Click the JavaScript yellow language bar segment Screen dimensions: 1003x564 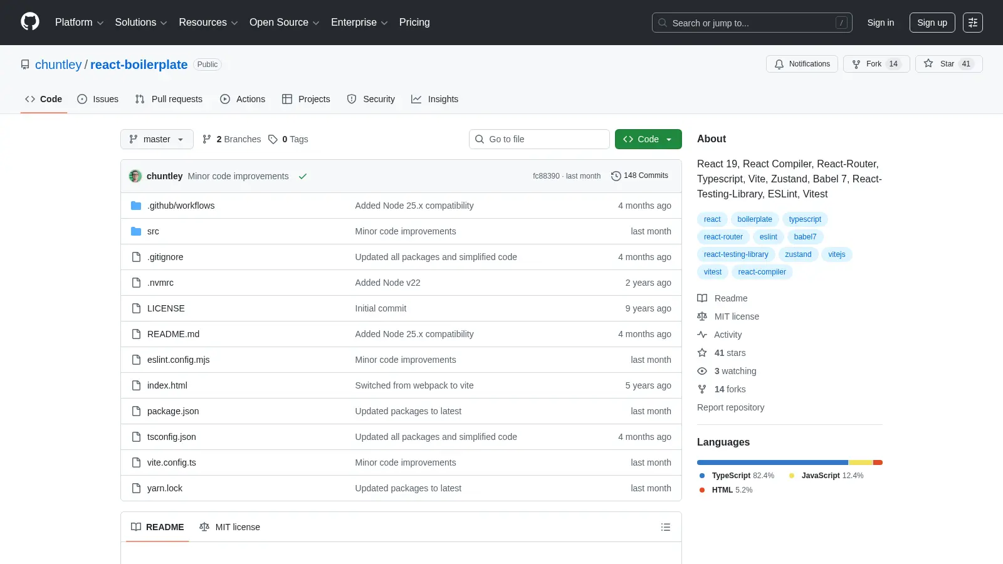(861, 462)
